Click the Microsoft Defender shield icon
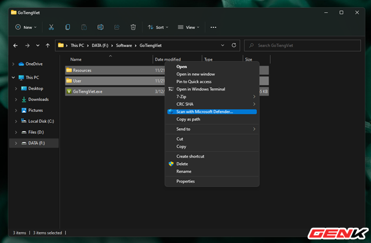Viewport: 371px width, 243px height. tap(171, 111)
